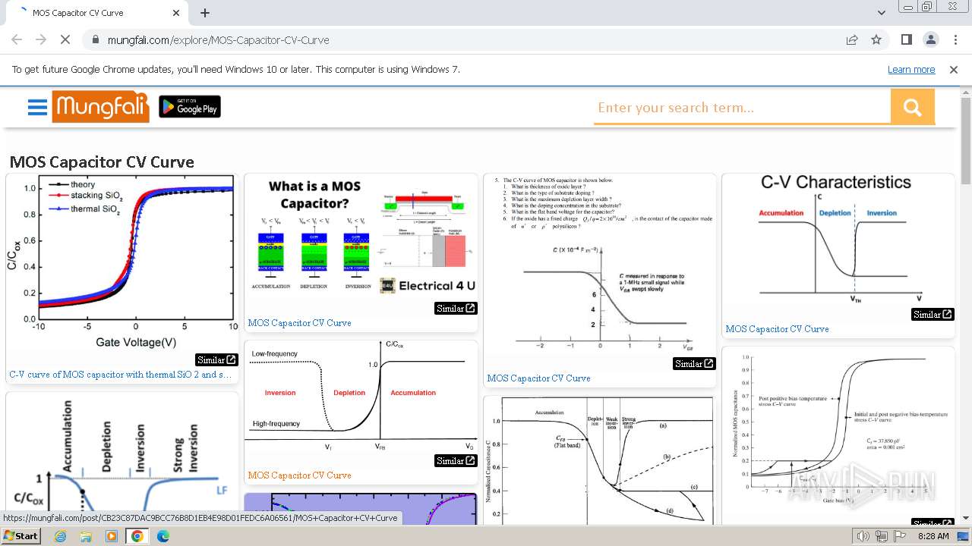This screenshot has width=972, height=546.
Task: Open the Learn more link
Action: pos(911,69)
